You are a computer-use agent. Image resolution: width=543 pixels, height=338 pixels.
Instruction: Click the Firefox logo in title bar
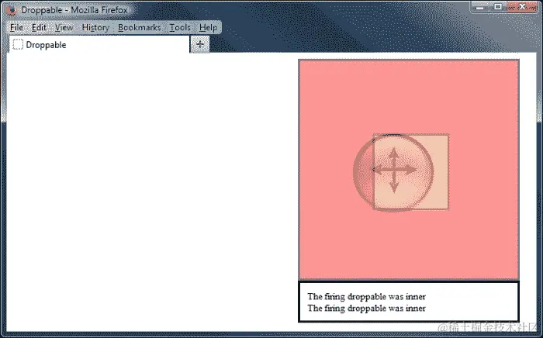coord(12,10)
